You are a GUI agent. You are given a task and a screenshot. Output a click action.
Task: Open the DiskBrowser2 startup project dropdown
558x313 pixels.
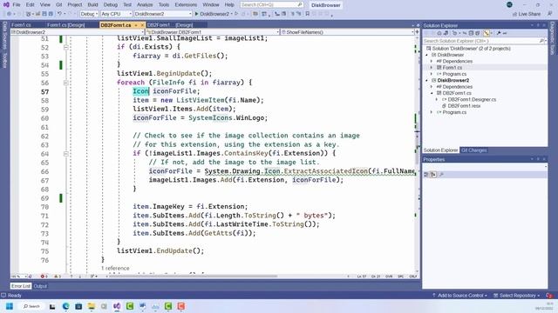click(x=163, y=14)
